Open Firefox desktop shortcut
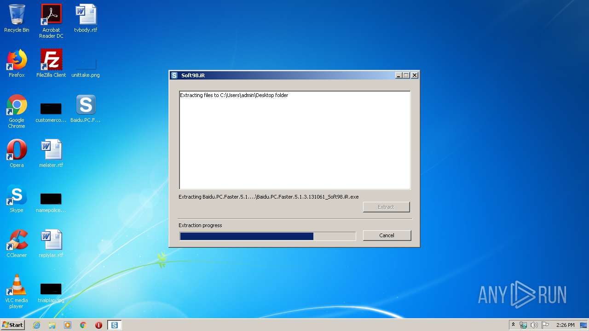 coord(17,63)
